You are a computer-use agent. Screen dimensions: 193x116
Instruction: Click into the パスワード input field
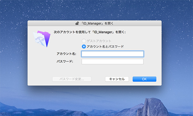point(113,61)
